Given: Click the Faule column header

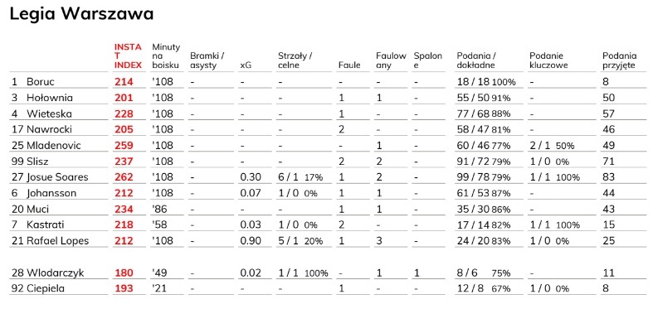Looking at the screenshot, I should point(349,65).
